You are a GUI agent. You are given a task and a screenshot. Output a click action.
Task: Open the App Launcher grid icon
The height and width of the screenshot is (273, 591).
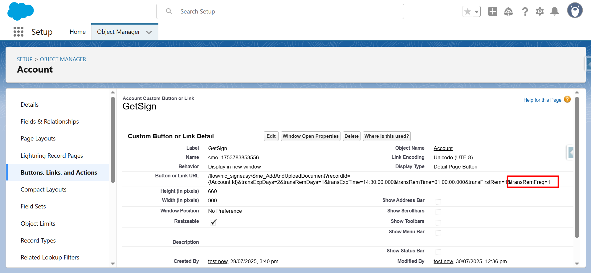coord(18,32)
